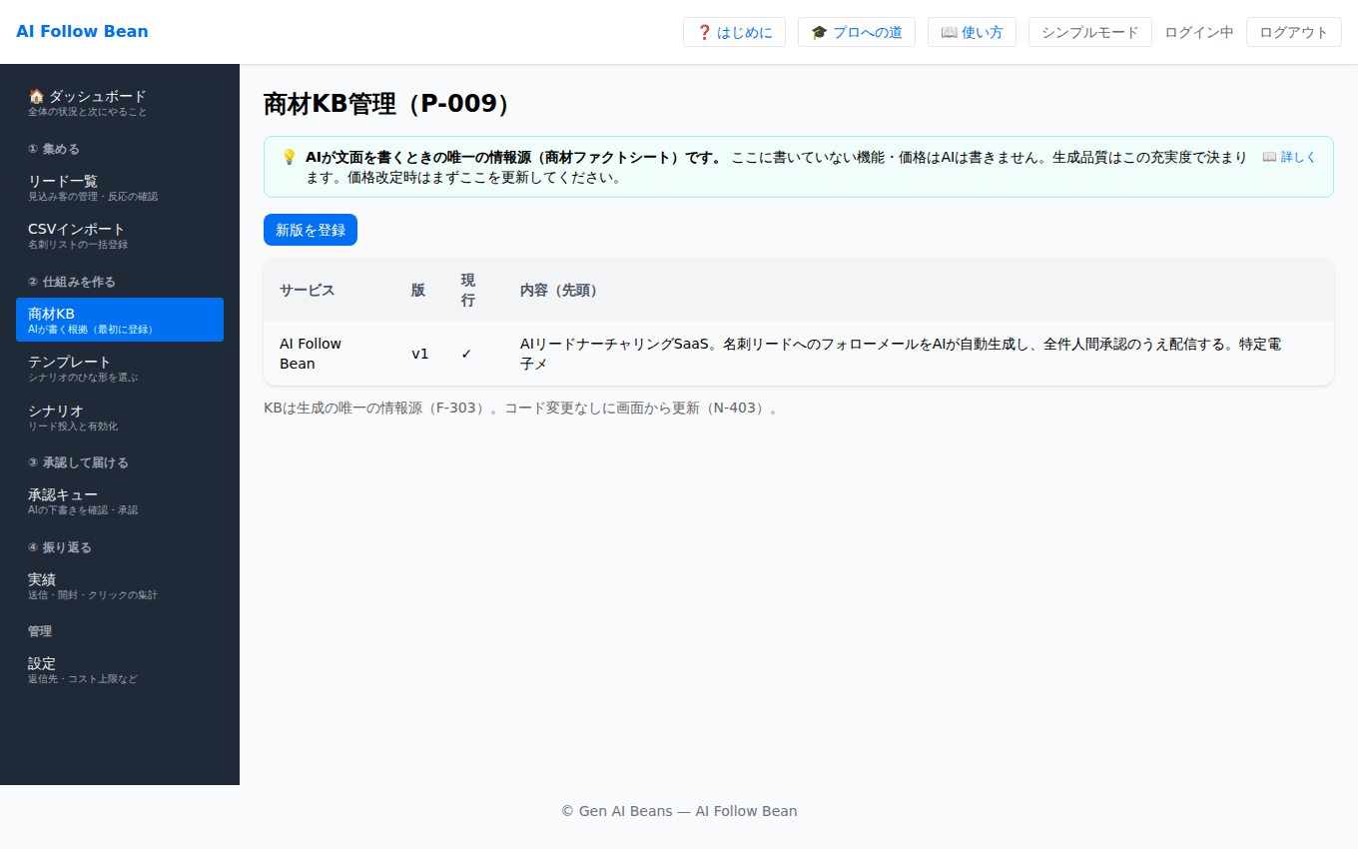Switch to シンプルモード
The width and height of the screenshot is (1358, 849).
(x=1089, y=32)
